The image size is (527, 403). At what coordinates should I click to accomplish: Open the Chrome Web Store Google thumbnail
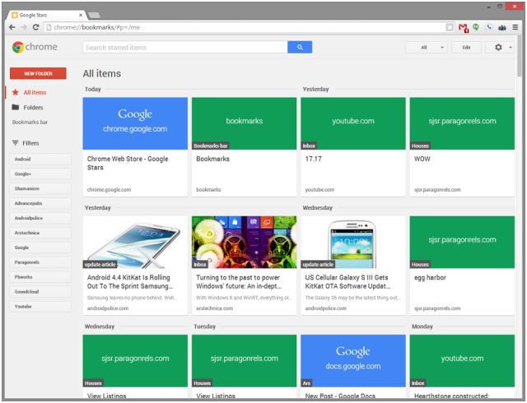click(x=135, y=123)
